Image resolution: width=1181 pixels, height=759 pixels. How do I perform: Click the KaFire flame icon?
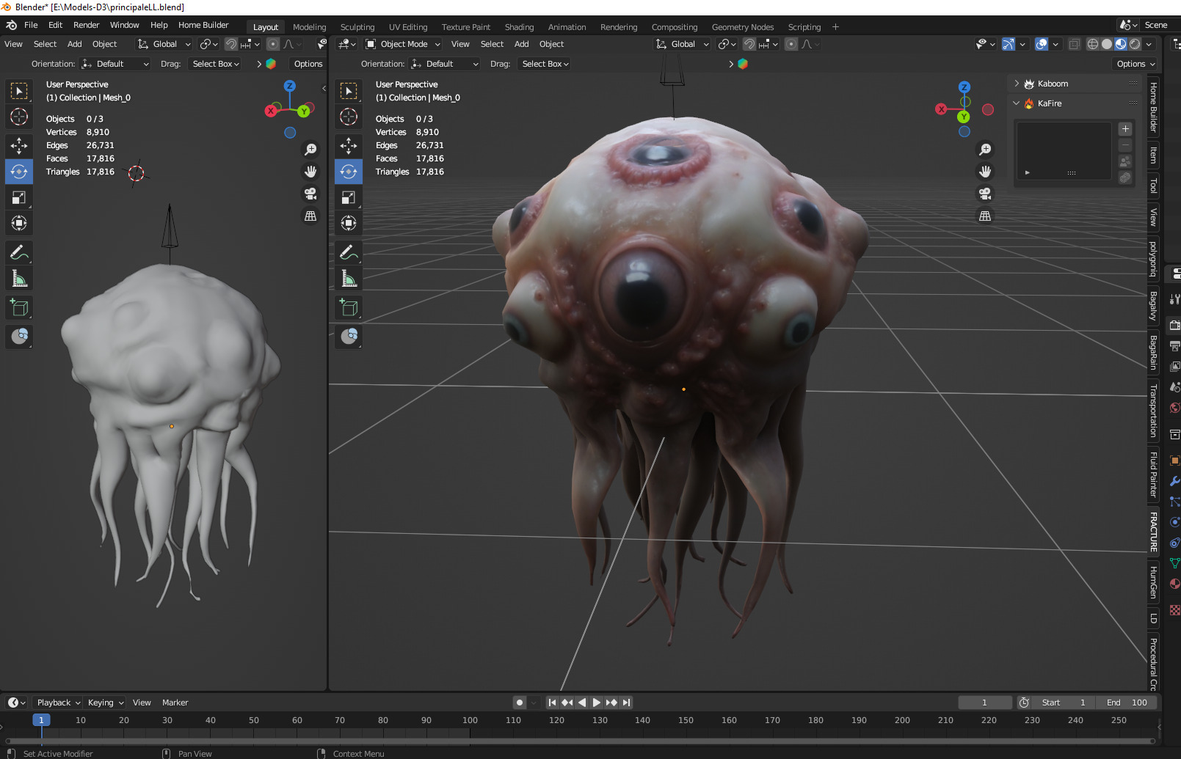(1029, 103)
